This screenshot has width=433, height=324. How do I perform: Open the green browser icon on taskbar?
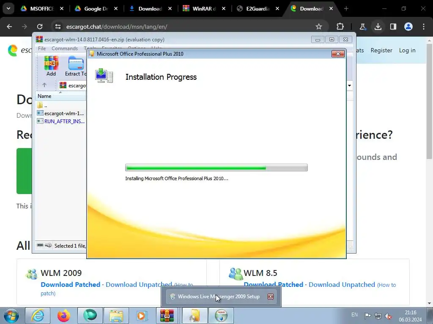click(90, 316)
